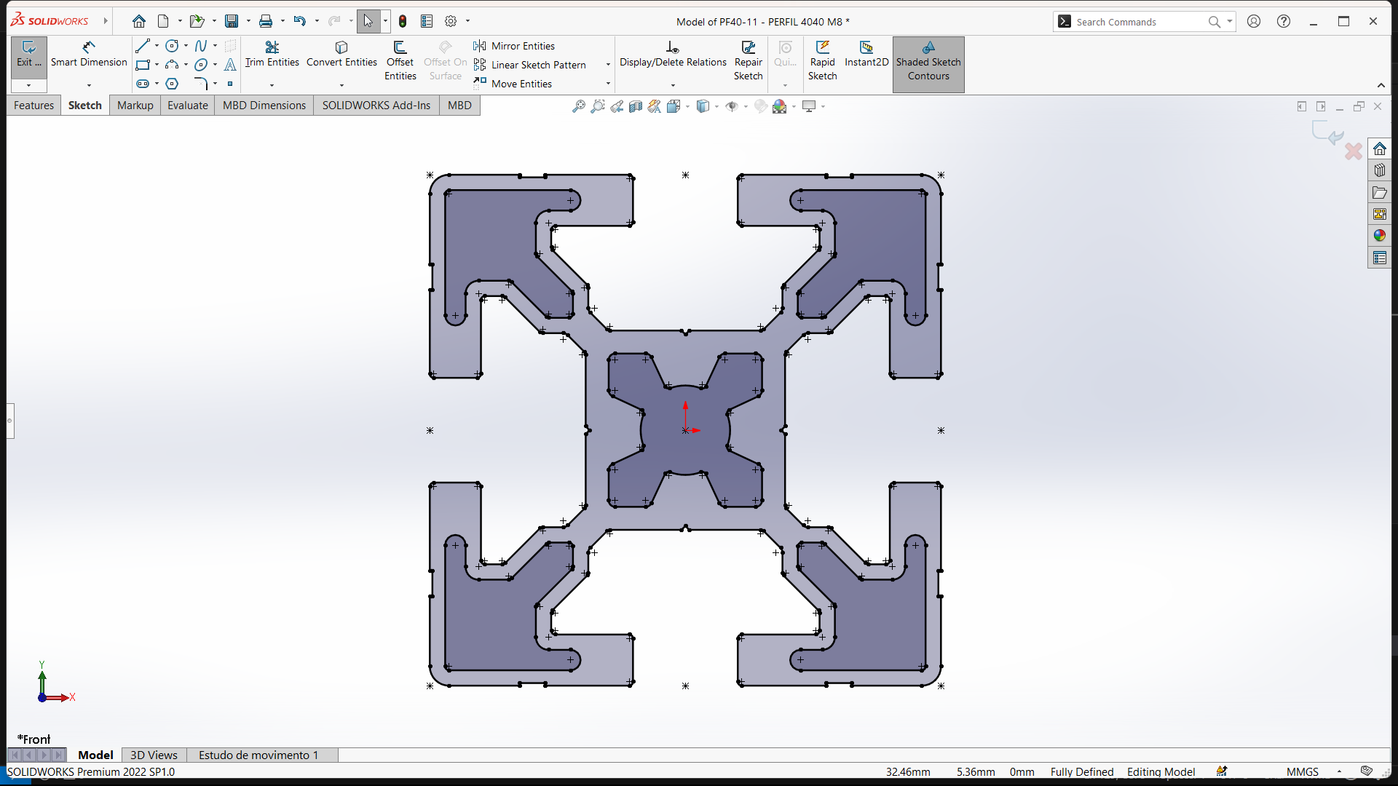Open Appearances task pane color ball
Screen dimensions: 1398x786
coord(1380,235)
